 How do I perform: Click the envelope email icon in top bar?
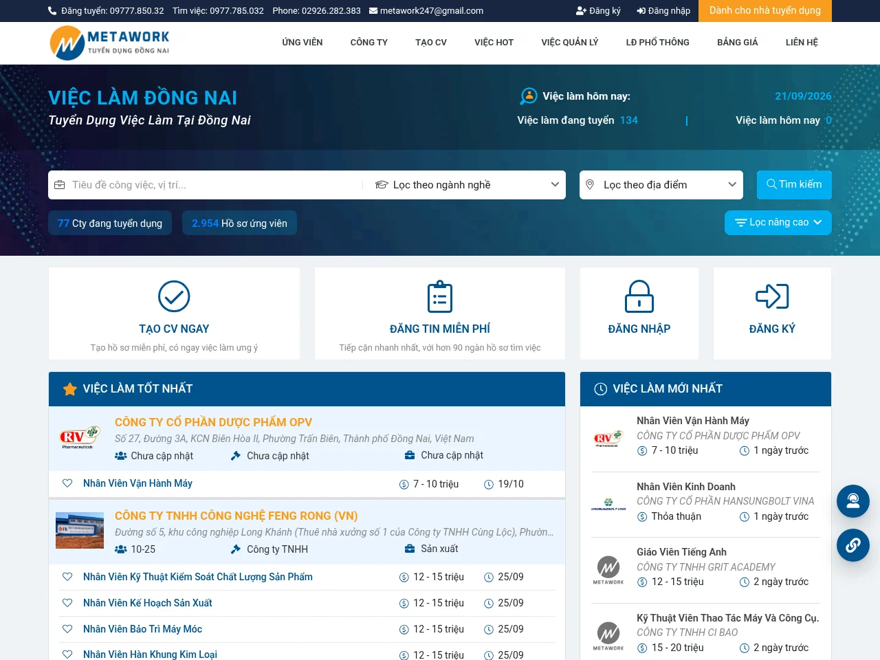(x=373, y=11)
